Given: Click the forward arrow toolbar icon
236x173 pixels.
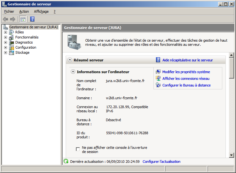Looking at the screenshot, I should (x=13, y=19).
